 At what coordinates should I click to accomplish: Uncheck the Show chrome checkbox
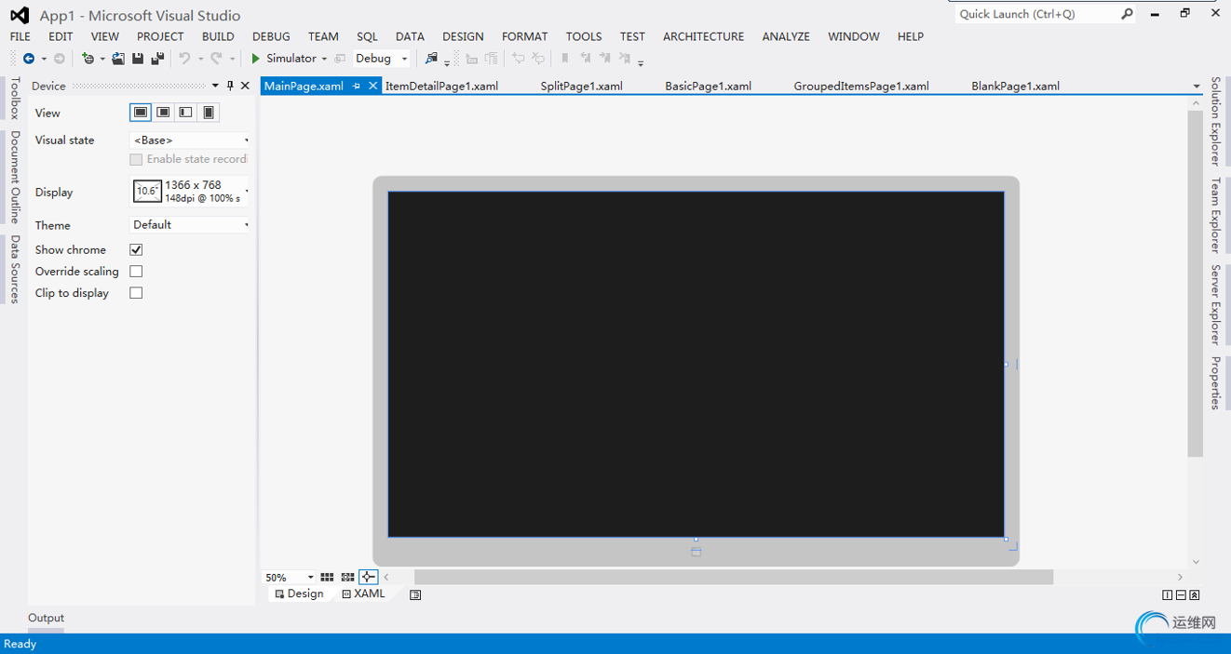point(136,249)
